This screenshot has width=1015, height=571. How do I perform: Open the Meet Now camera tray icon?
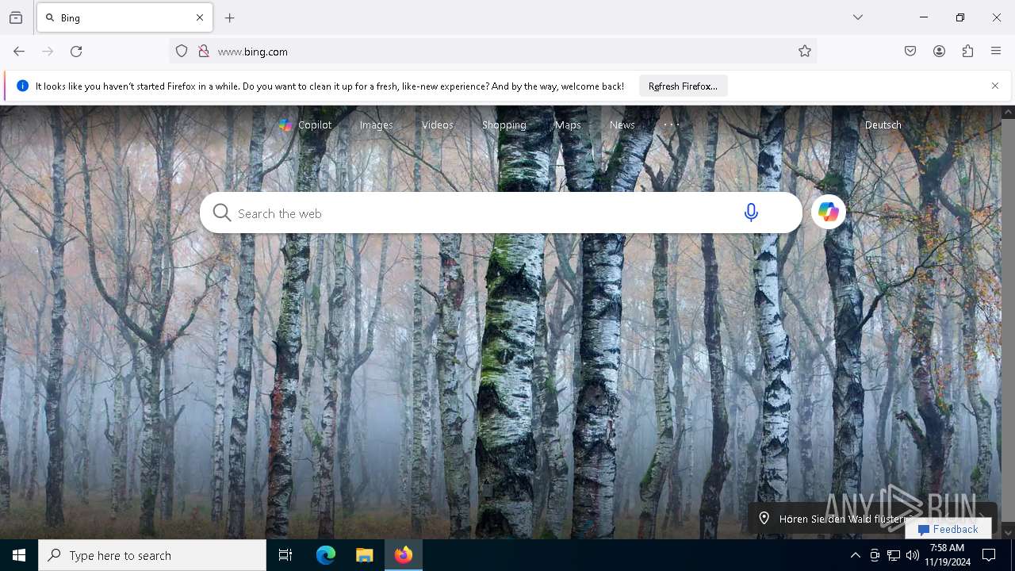pyautogui.click(x=875, y=555)
